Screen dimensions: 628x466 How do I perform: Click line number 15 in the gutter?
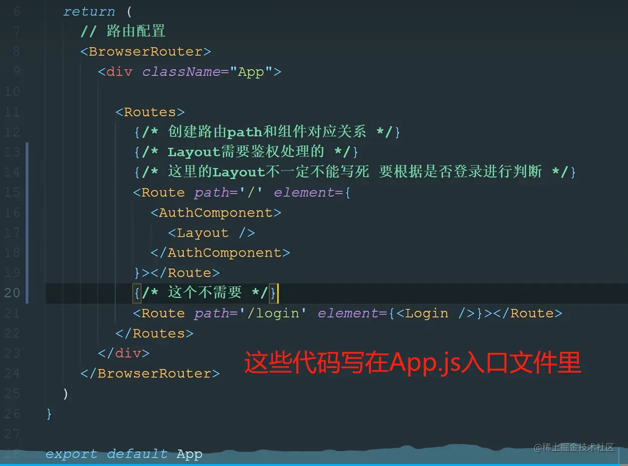tap(12, 192)
